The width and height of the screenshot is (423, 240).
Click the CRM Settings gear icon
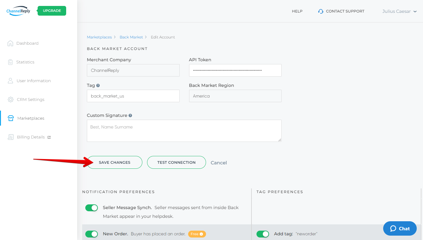coord(11,99)
